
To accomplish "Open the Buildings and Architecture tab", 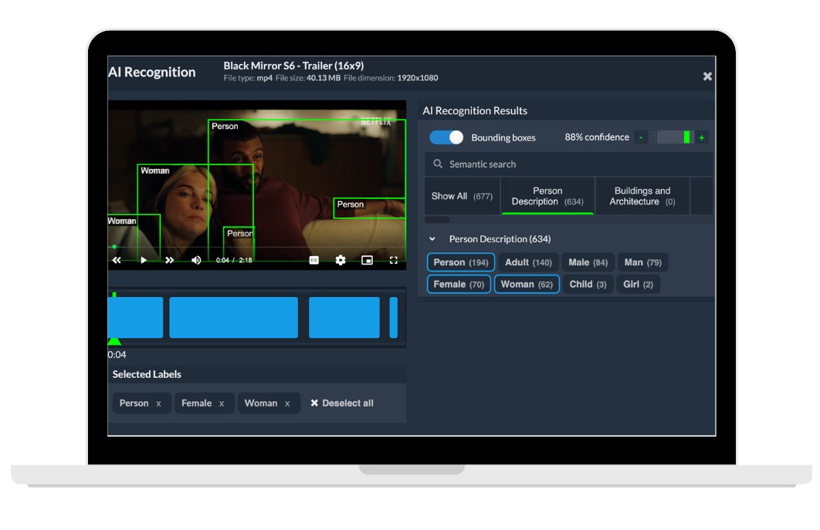I will point(642,196).
